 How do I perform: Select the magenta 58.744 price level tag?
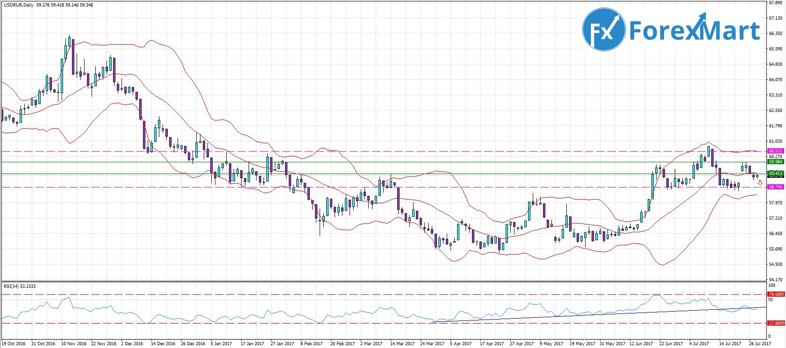776,187
